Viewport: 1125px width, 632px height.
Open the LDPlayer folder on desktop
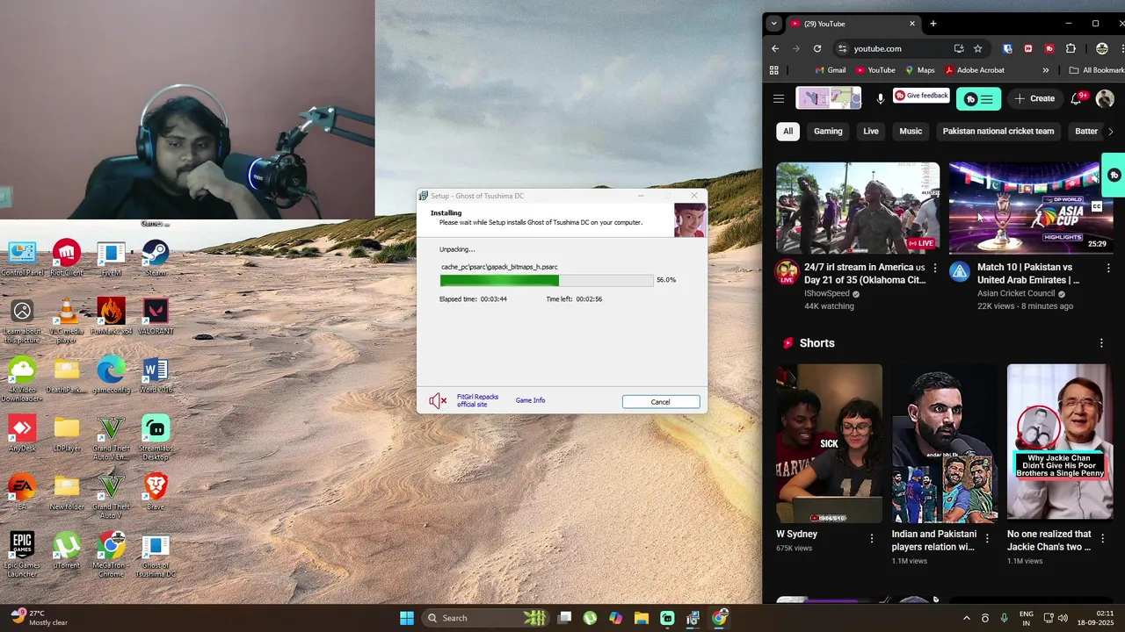click(x=67, y=434)
